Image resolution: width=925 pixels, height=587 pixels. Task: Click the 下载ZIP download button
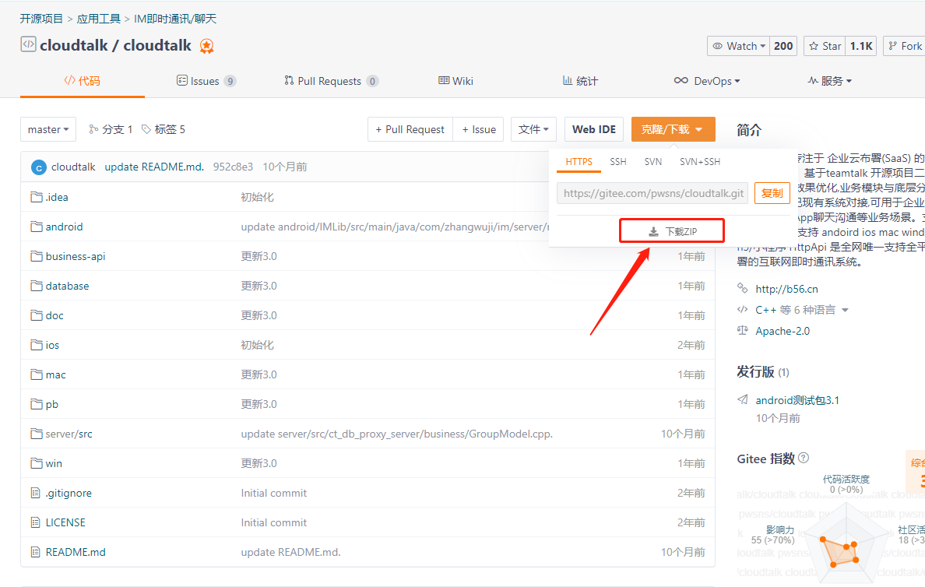click(672, 231)
